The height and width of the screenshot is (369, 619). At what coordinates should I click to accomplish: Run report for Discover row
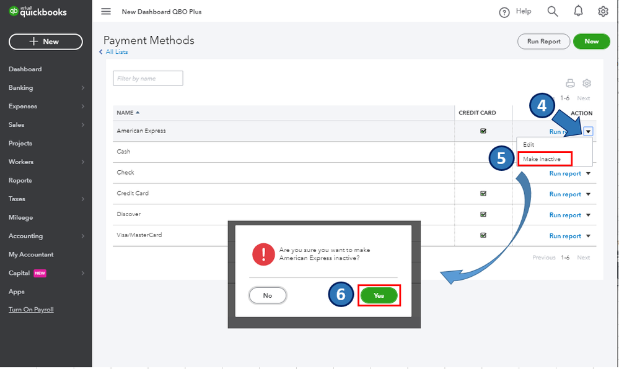(565, 215)
